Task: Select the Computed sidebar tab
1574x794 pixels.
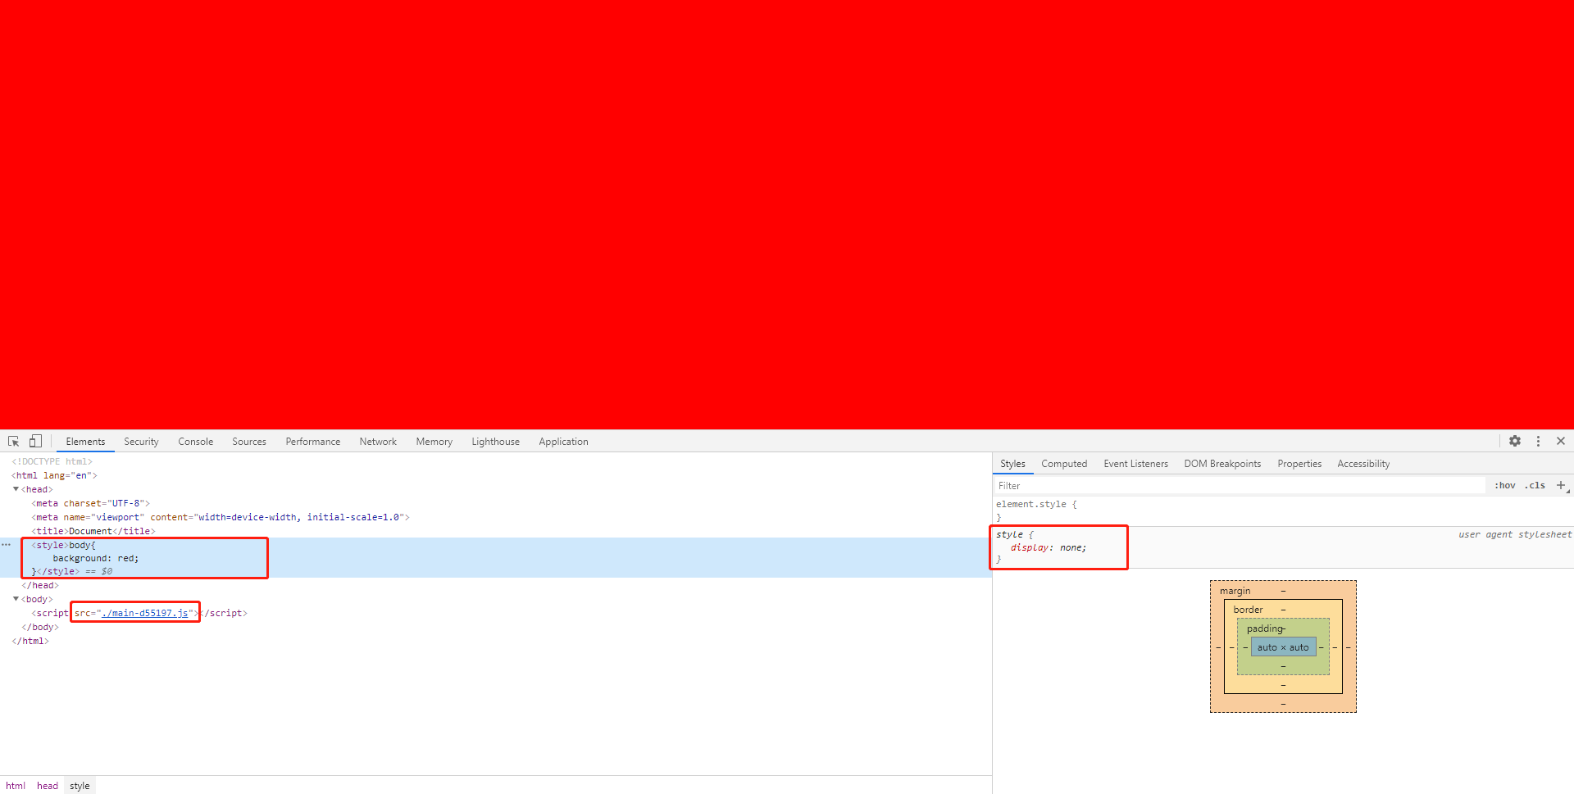Action: (1064, 464)
